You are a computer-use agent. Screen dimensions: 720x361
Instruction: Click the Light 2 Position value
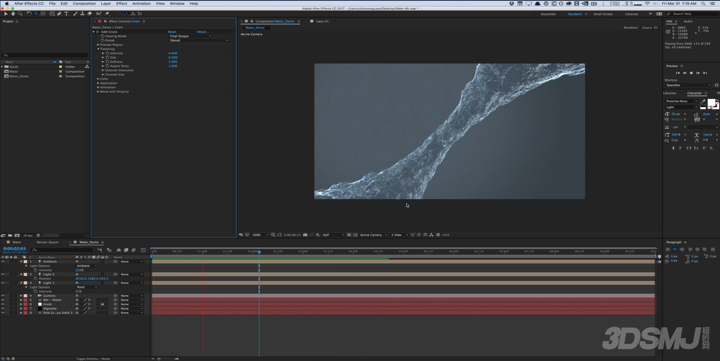click(92, 279)
